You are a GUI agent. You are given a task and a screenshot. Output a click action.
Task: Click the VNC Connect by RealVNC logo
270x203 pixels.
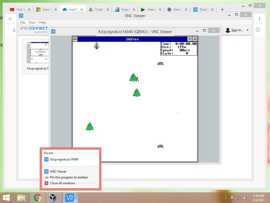click(34, 30)
